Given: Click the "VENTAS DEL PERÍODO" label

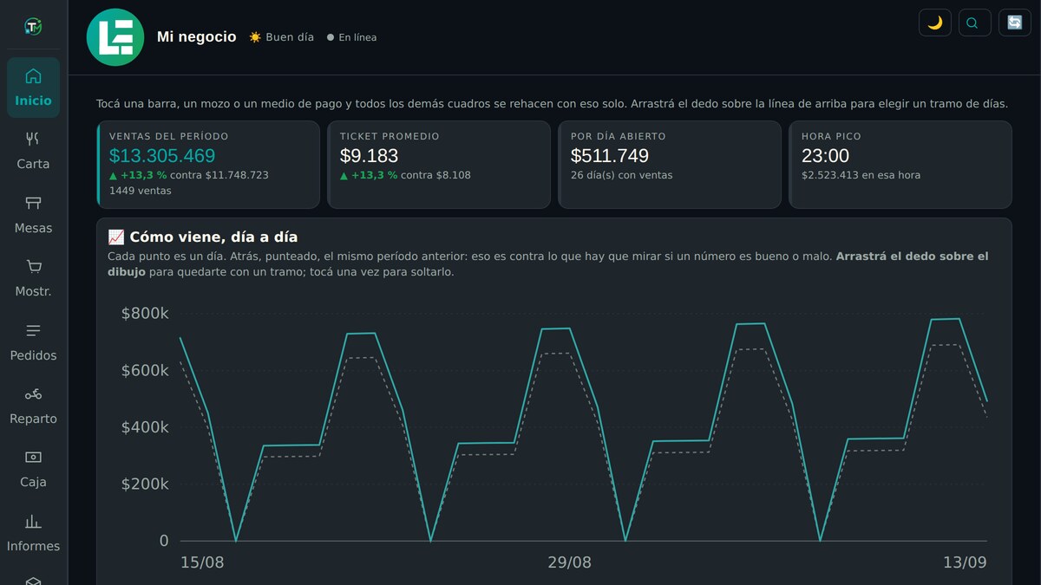Looking at the screenshot, I should pyautogui.click(x=169, y=136).
